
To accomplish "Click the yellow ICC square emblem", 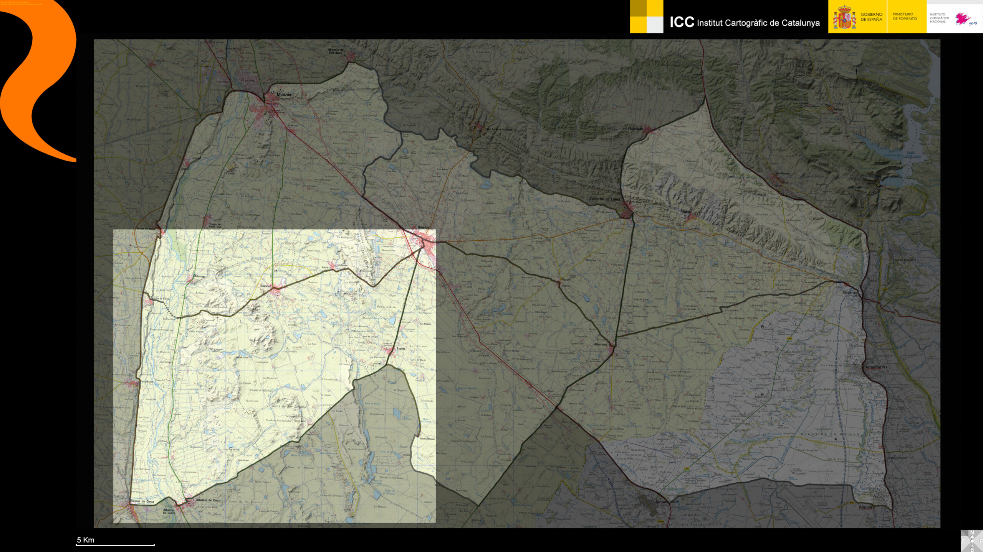I will coord(646,16).
